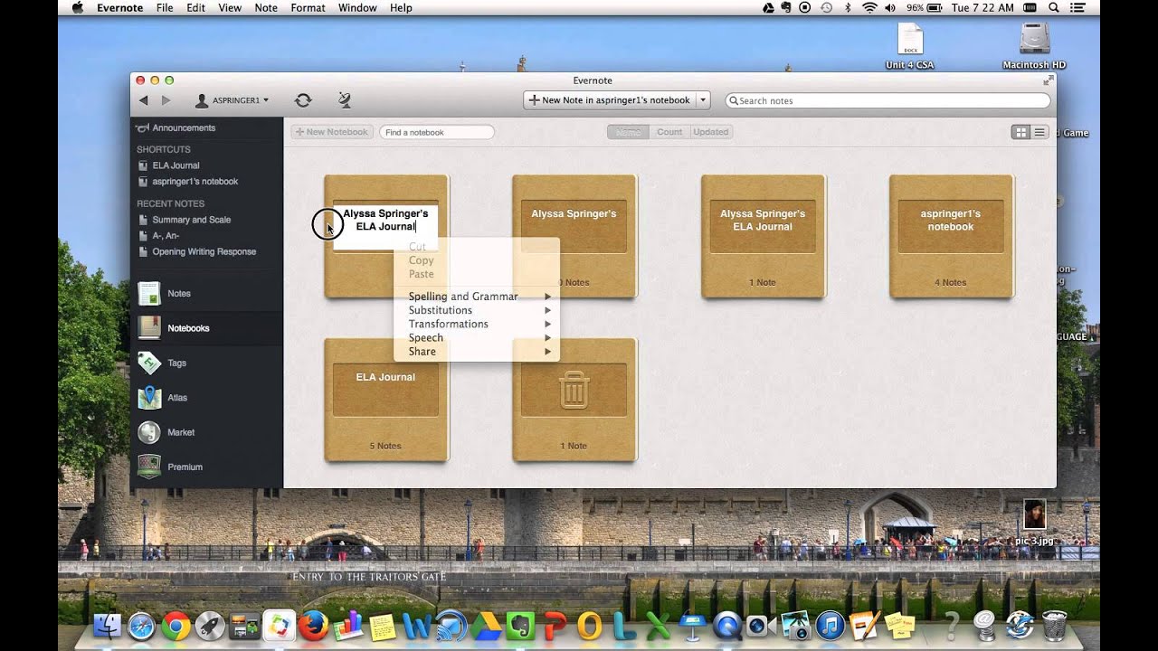Expand the Substitutions submenu

pos(477,310)
